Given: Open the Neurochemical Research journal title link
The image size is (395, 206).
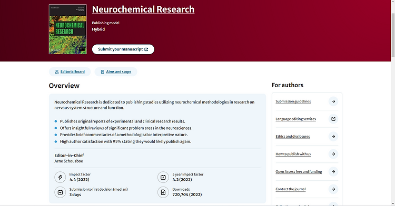Looking at the screenshot, I should [x=143, y=9].
